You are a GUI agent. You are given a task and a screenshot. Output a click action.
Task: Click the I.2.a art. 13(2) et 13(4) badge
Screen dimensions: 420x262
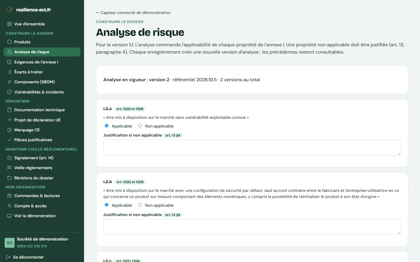click(x=130, y=109)
